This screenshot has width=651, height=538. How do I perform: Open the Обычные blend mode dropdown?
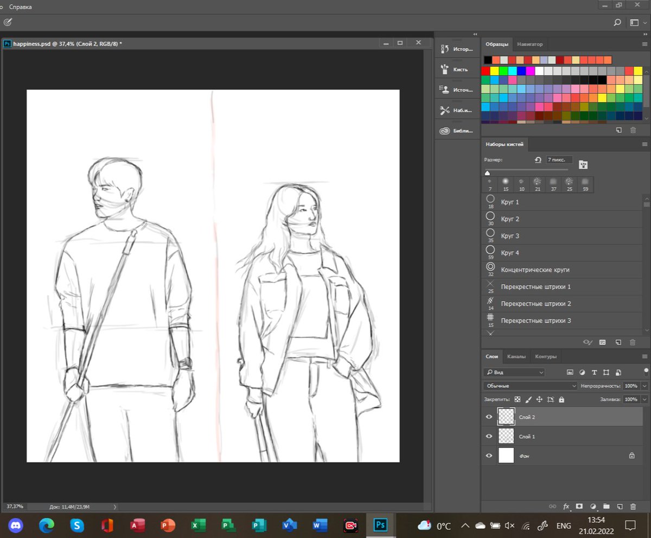coord(530,386)
